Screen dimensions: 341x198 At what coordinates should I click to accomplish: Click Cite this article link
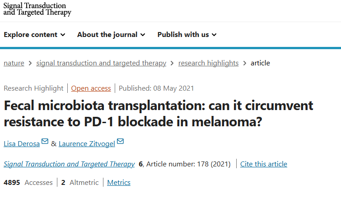[x=263, y=164]
